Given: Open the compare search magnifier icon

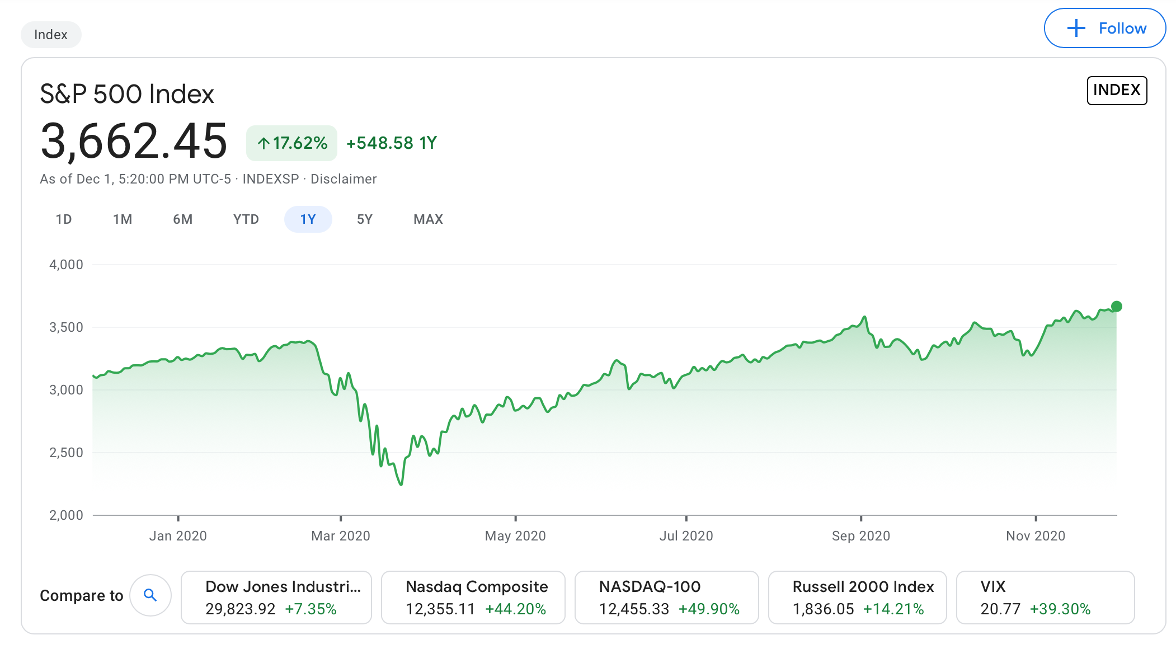Looking at the screenshot, I should click(150, 595).
